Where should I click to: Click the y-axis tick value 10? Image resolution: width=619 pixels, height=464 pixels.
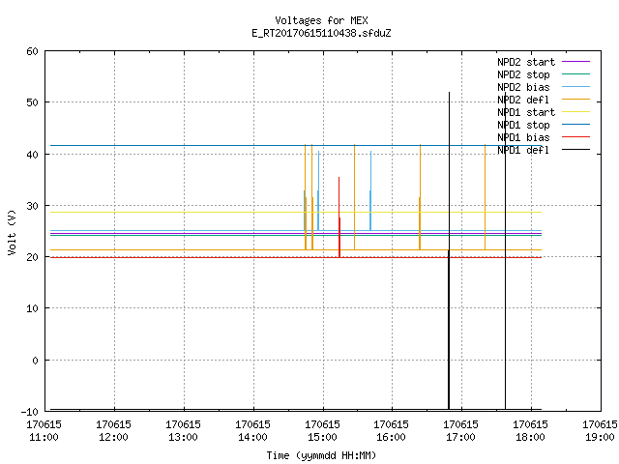pos(32,308)
